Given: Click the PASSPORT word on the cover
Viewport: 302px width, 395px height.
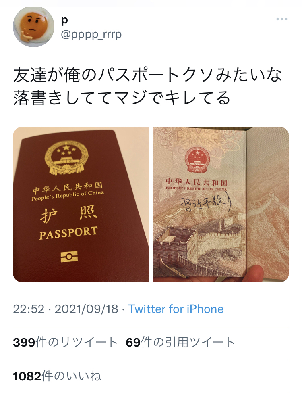Looking at the screenshot, I should coord(68,233).
